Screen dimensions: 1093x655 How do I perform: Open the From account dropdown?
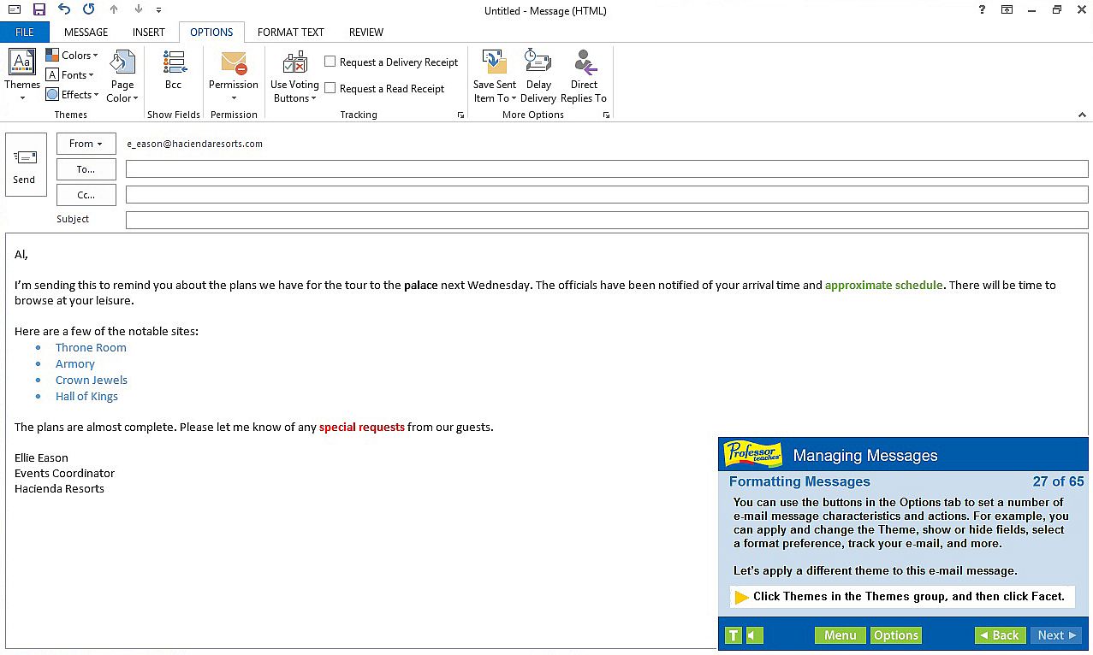pos(86,144)
